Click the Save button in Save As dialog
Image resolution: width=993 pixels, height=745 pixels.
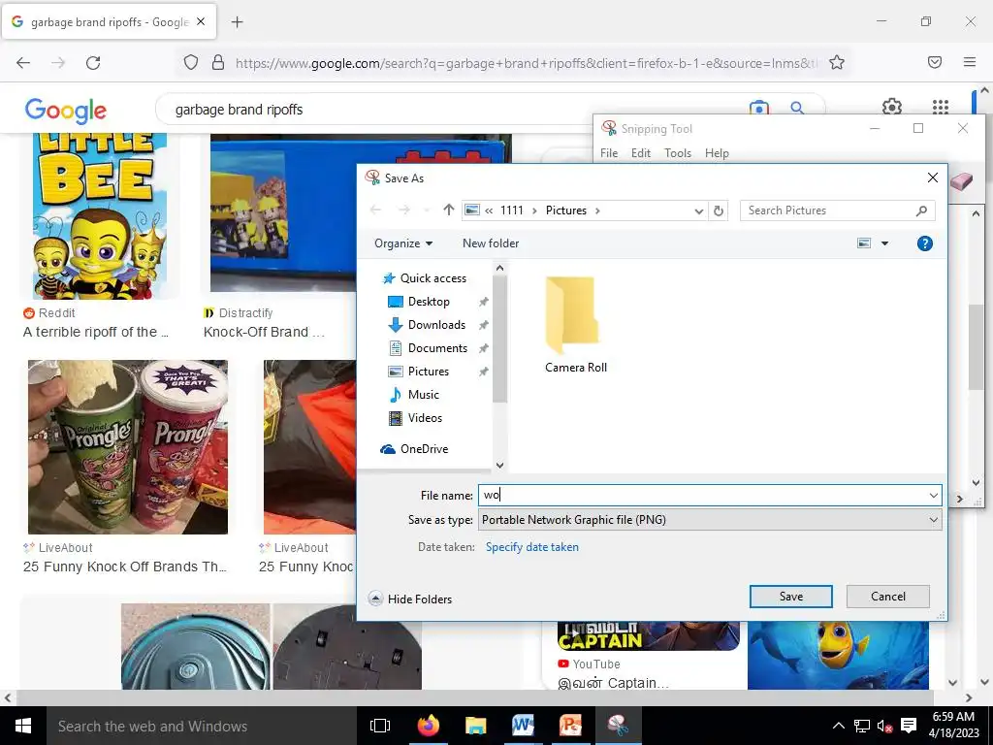(x=790, y=597)
